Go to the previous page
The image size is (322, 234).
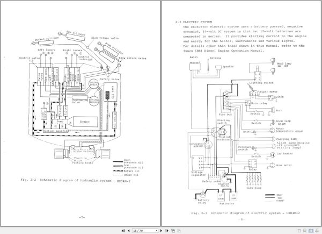pyautogui.click(x=129, y=231)
